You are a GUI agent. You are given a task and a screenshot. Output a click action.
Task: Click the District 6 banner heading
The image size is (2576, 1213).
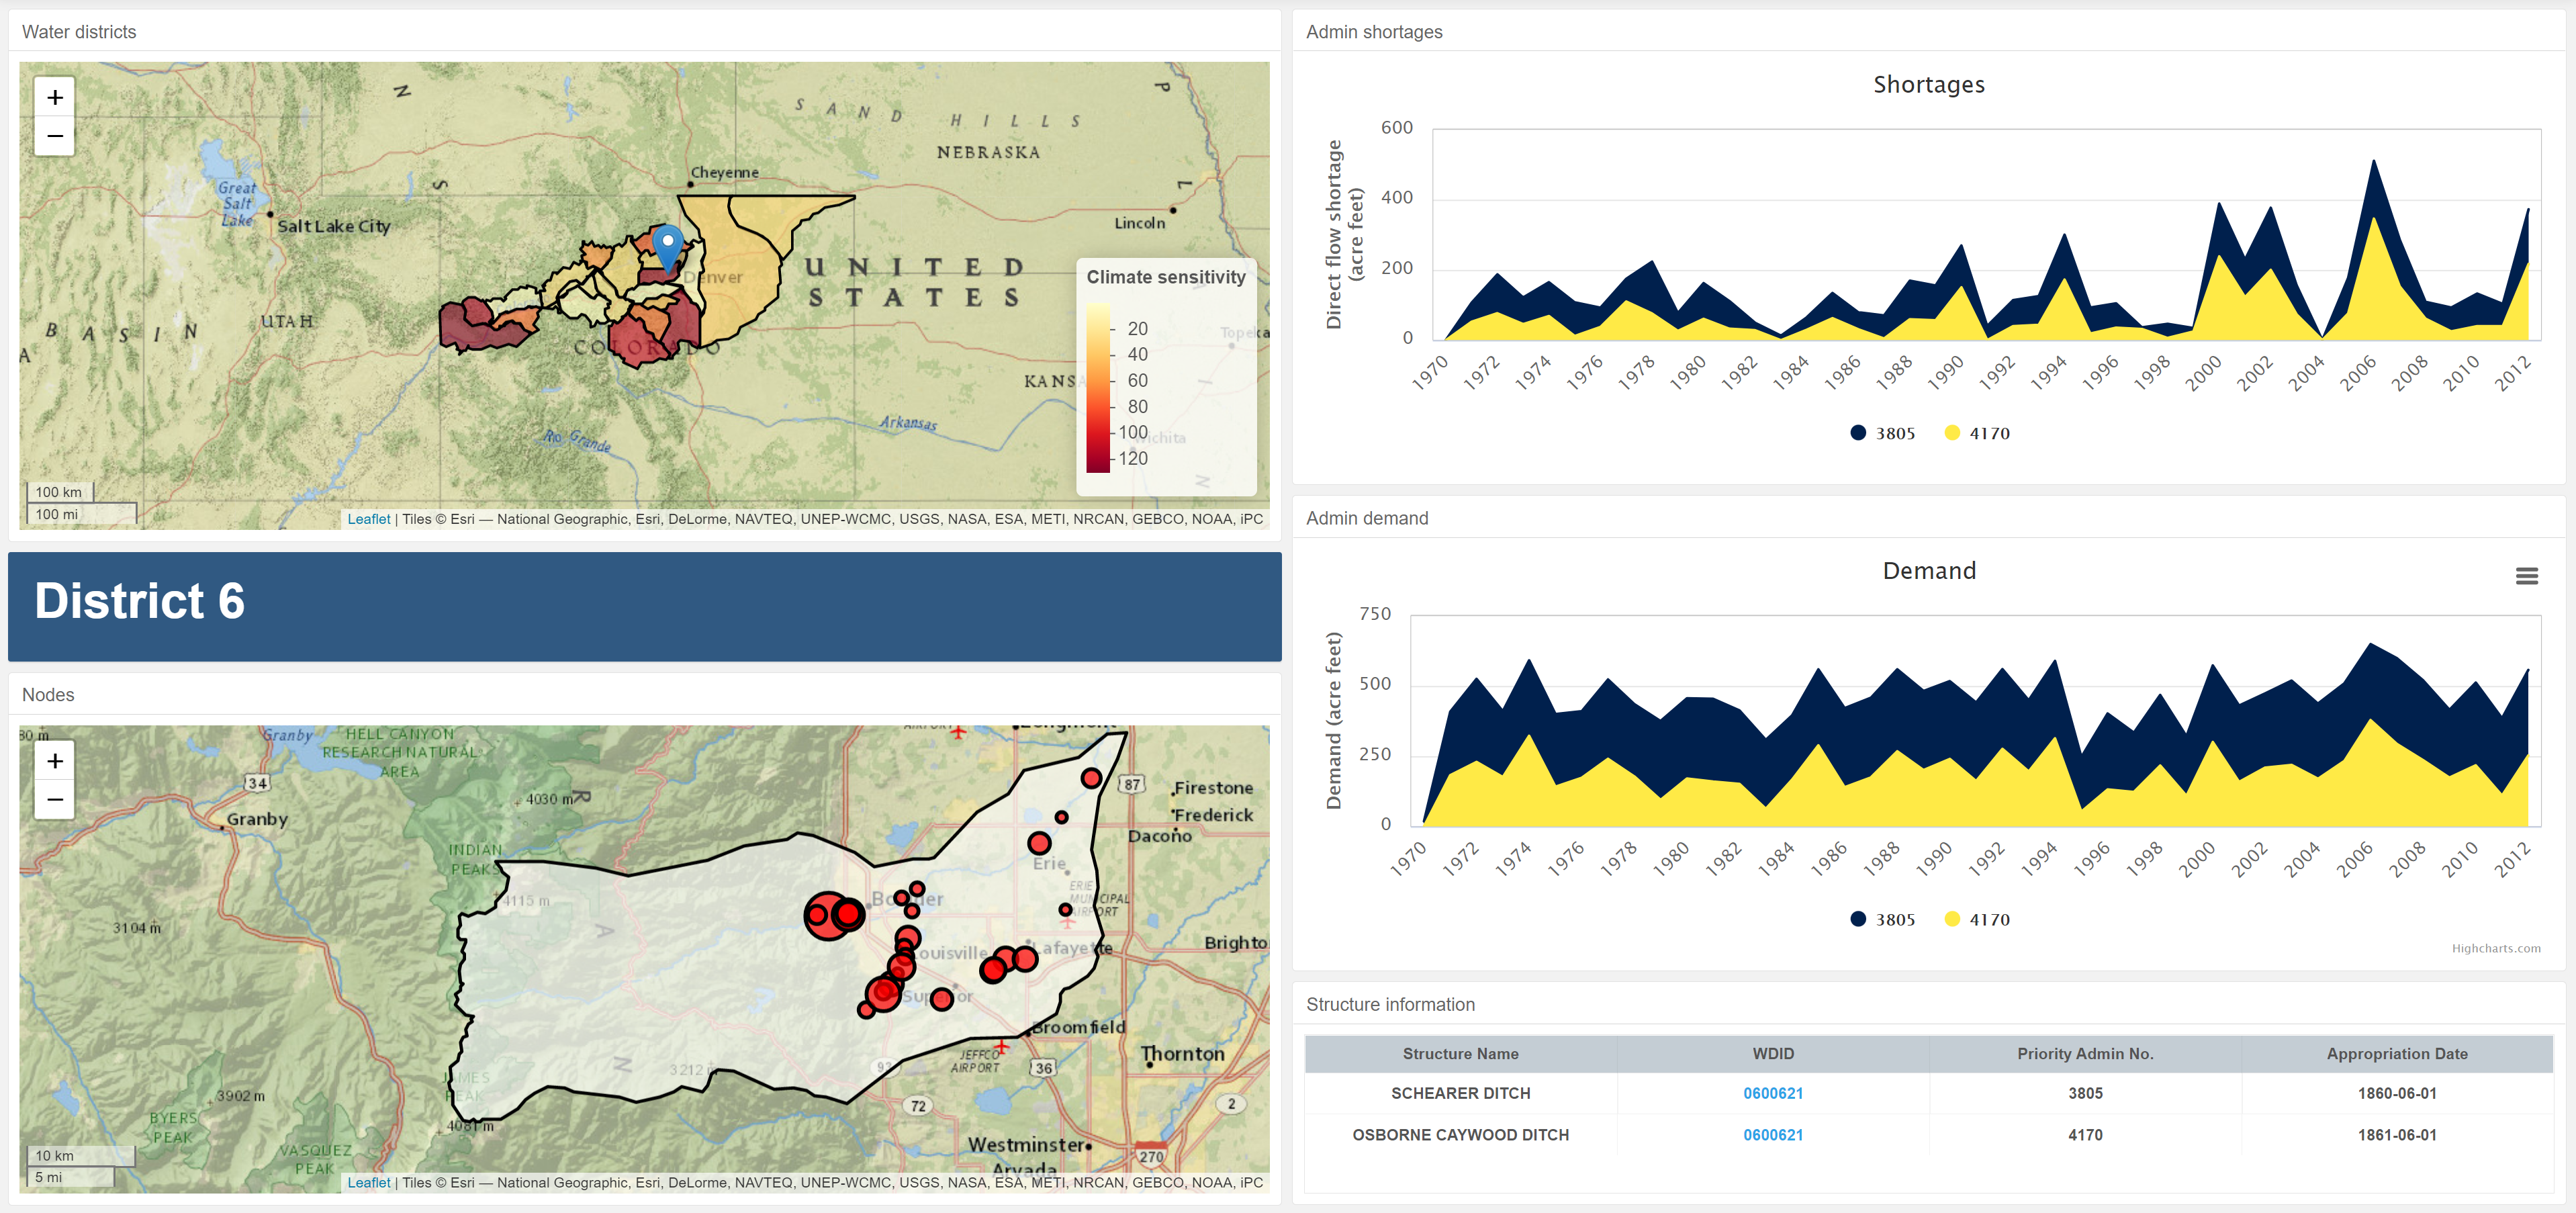pos(140,601)
